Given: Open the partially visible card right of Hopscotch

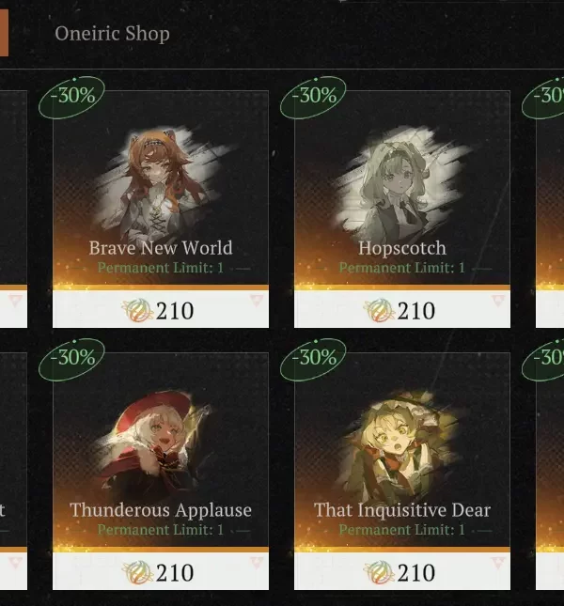Looking at the screenshot, I should [550, 210].
